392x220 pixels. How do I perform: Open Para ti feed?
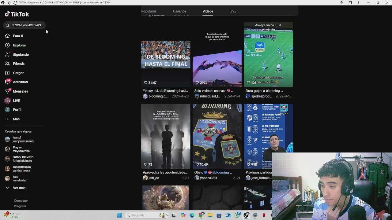14,36
